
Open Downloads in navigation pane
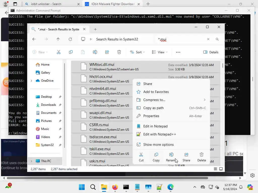tap(48, 105)
